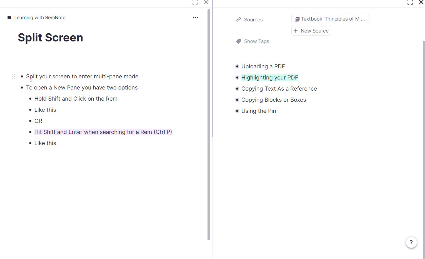Click the drag handle beside first bullet
This screenshot has width=425, height=259.
pos(13,76)
